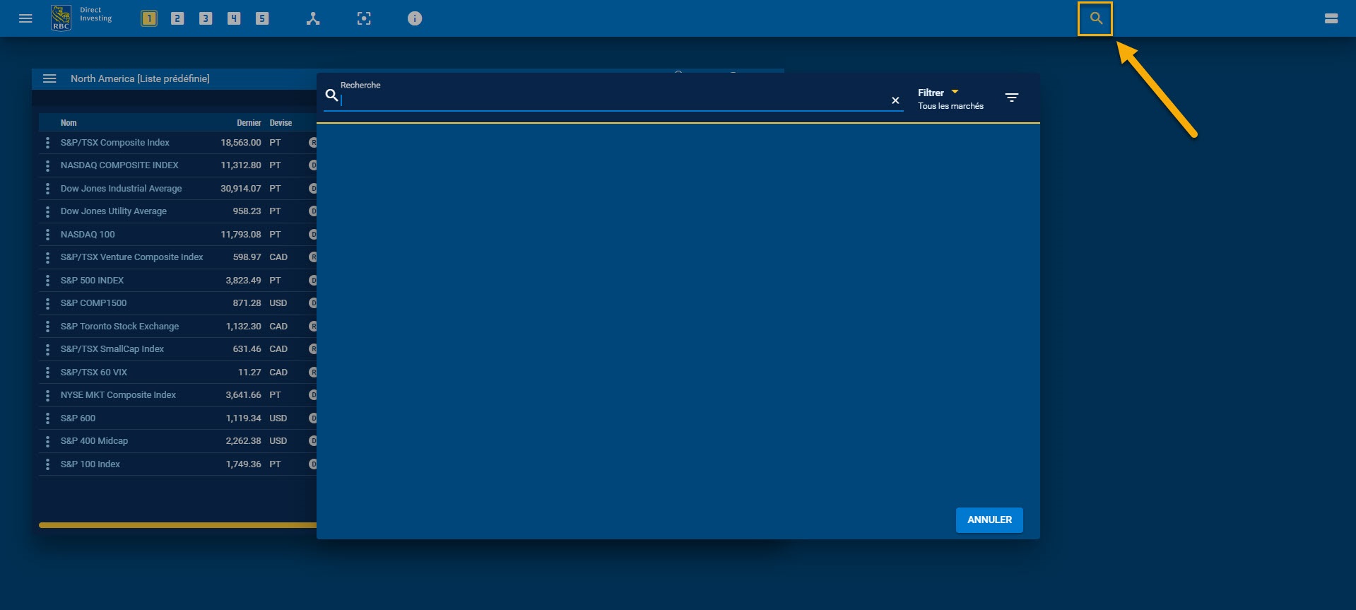Screen dimensions: 1356x610
Task: Click the RBC Direct Investing logo
Action: 81,18
